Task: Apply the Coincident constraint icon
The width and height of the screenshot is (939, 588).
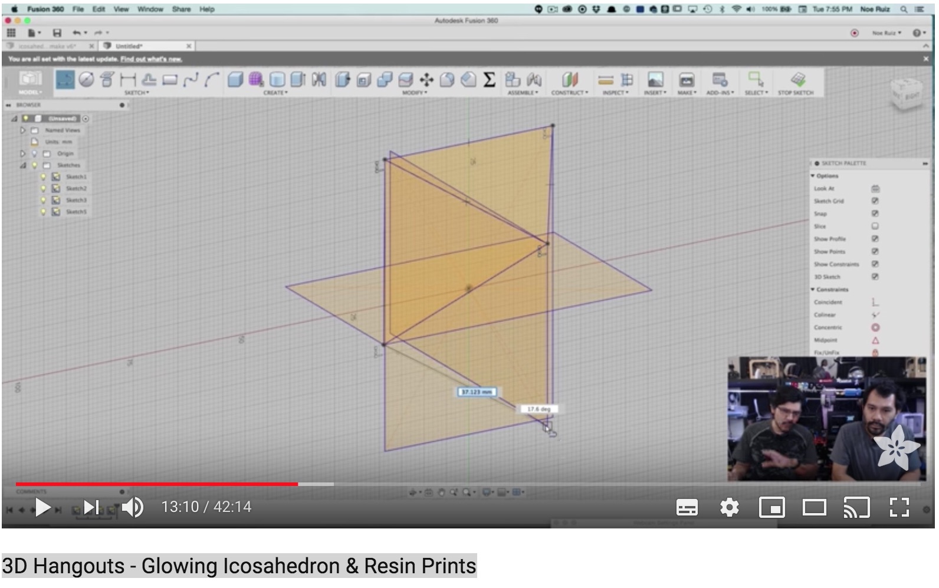Action: pos(875,302)
